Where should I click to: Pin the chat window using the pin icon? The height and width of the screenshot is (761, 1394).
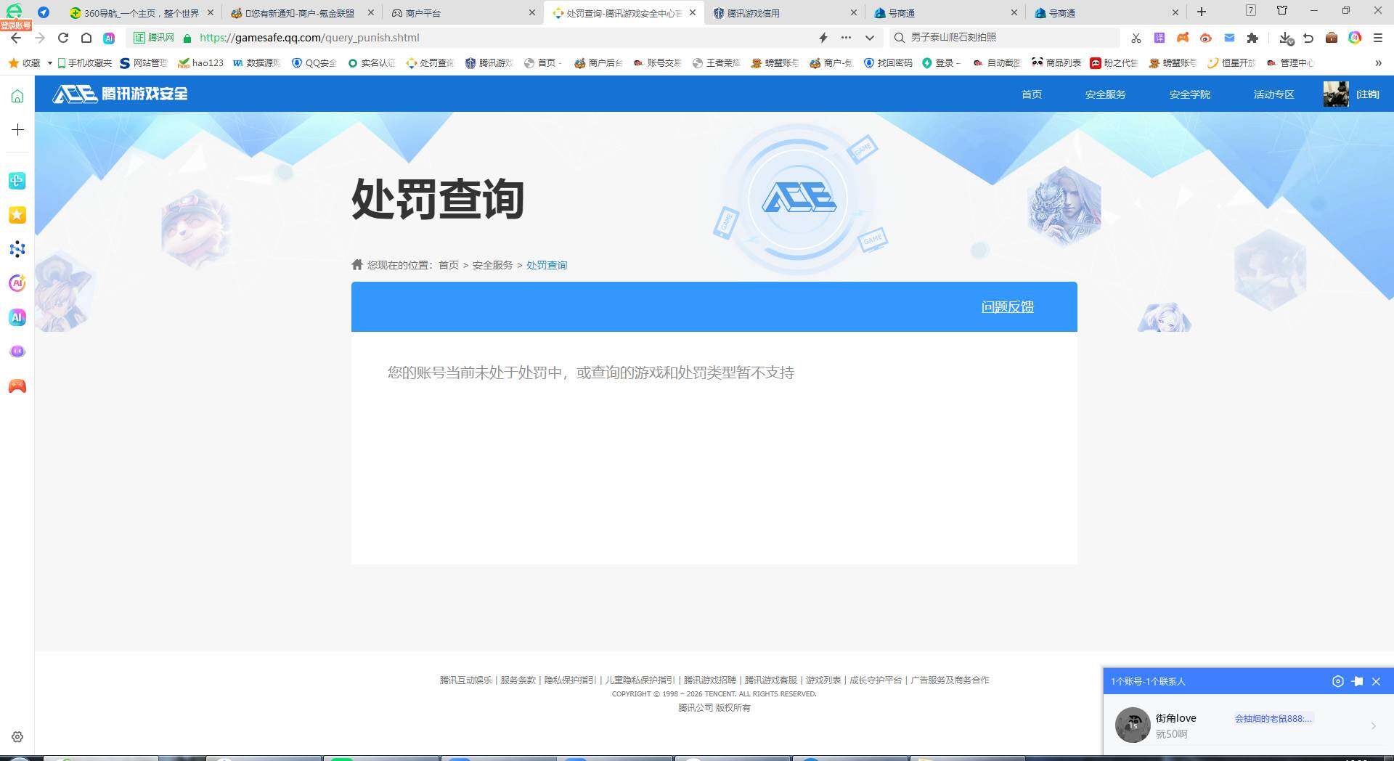point(1358,681)
